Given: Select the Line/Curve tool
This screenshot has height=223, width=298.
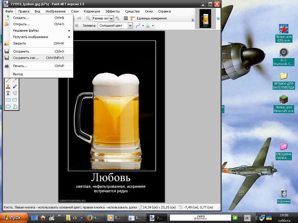Looking at the screenshot, I should pyautogui.click(x=15, y=93).
